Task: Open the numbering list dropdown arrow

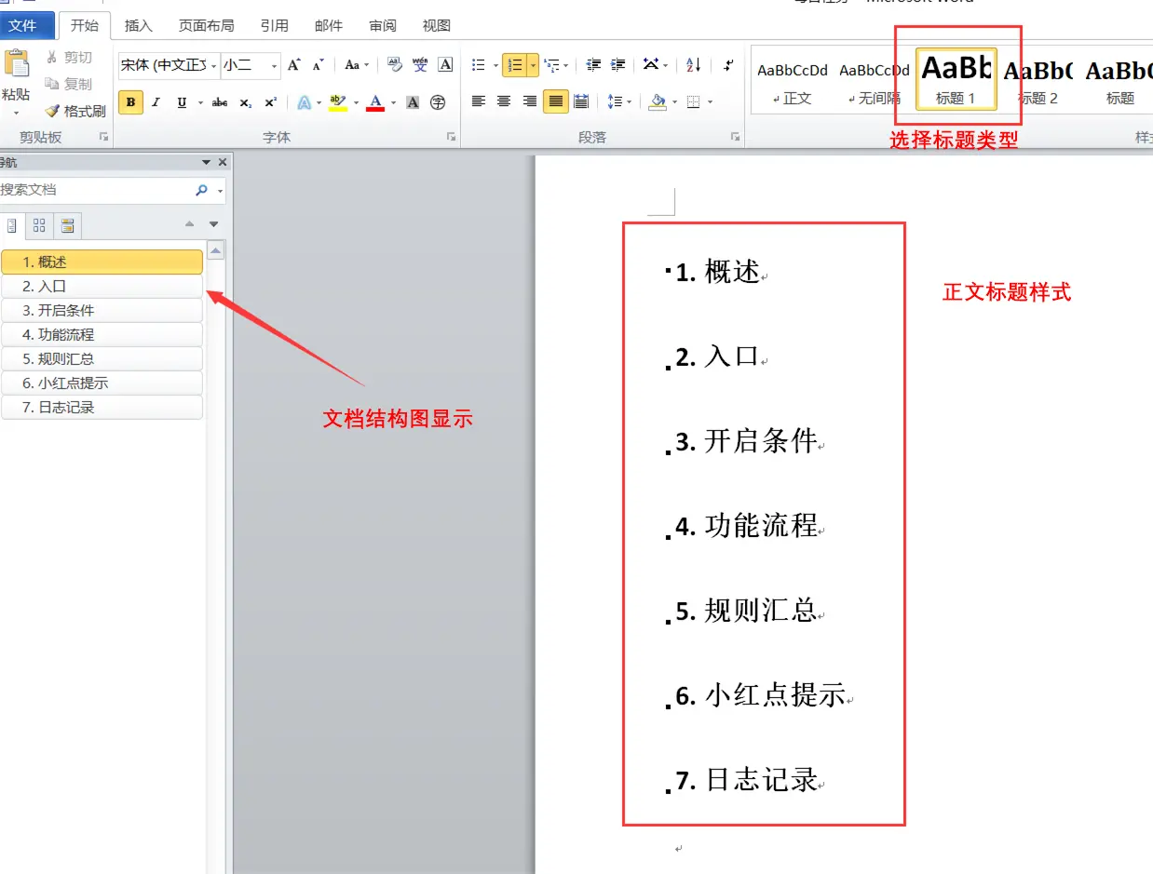Action: (x=533, y=65)
